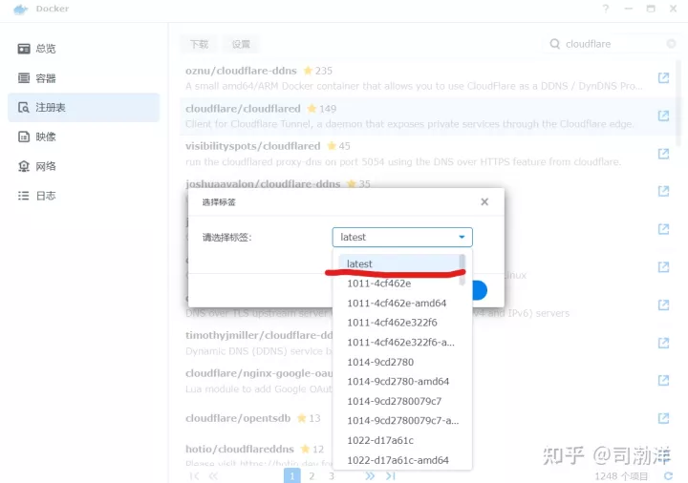Open the 网络 network section
The height and width of the screenshot is (483, 688).
(83, 166)
